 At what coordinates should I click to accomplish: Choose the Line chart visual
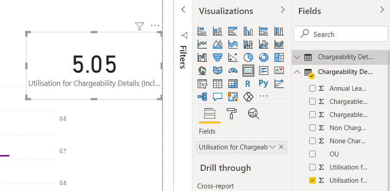click(202, 44)
